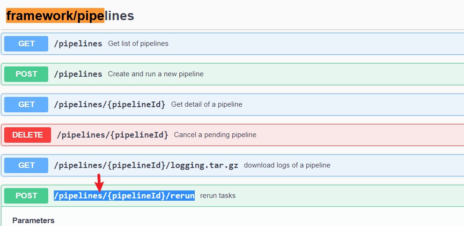The image size is (464, 226).
Task: Click the /pipelines path in the create row
Action: click(x=78, y=74)
